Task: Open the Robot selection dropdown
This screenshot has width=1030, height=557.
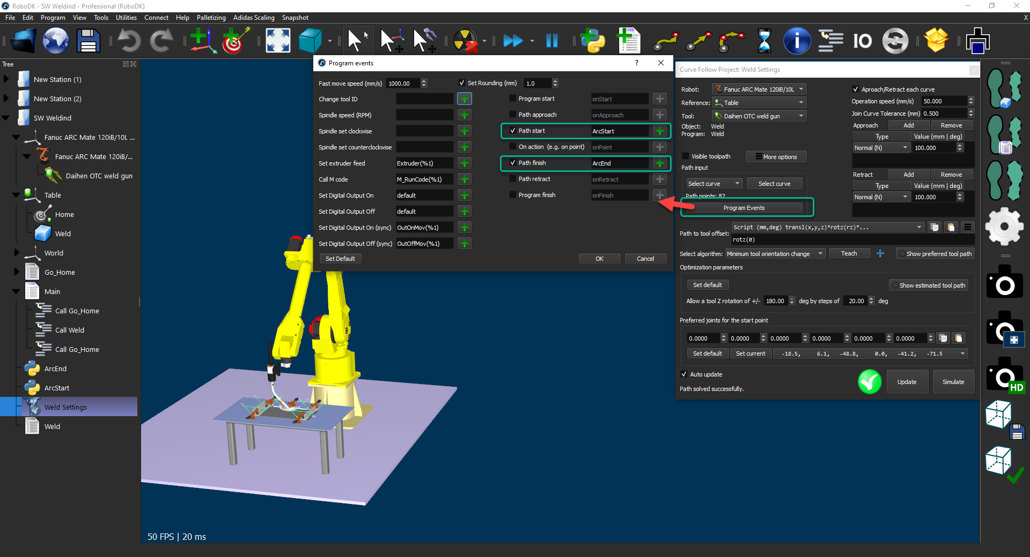Action: click(760, 89)
